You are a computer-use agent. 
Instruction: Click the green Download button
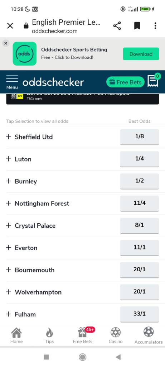coord(141,54)
